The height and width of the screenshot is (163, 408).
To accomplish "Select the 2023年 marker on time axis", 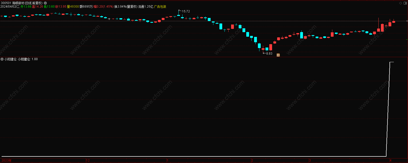I will (7, 160).
